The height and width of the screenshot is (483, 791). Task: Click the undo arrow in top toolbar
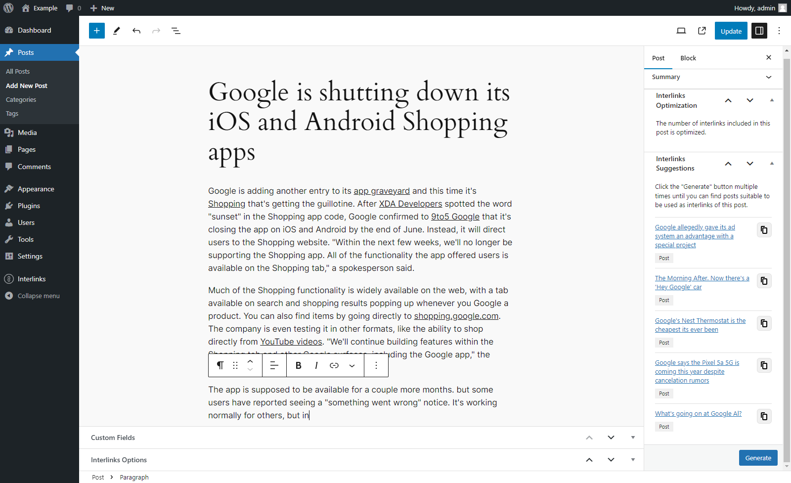(x=136, y=31)
